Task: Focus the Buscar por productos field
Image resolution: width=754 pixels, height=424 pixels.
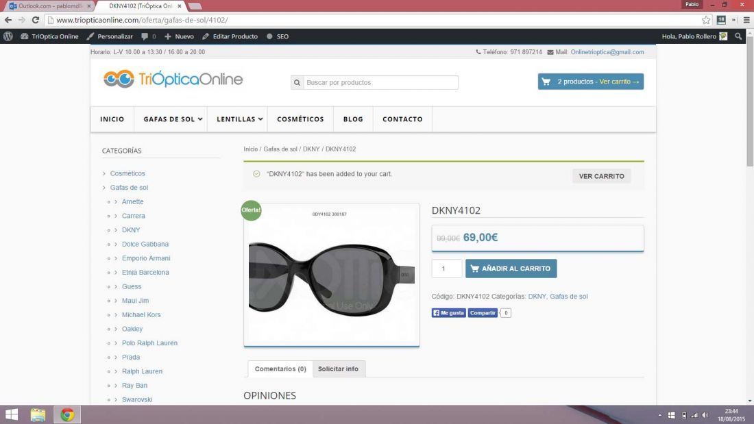Action: click(x=380, y=83)
